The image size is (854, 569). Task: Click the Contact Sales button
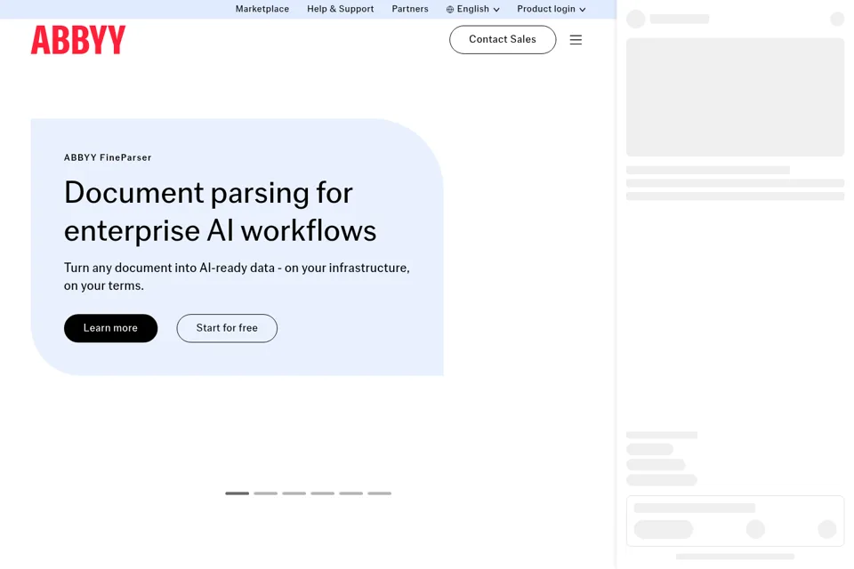tap(503, 39)
